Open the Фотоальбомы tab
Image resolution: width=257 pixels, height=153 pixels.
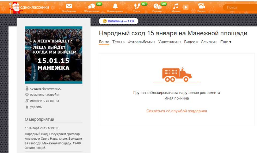[141, 42]
